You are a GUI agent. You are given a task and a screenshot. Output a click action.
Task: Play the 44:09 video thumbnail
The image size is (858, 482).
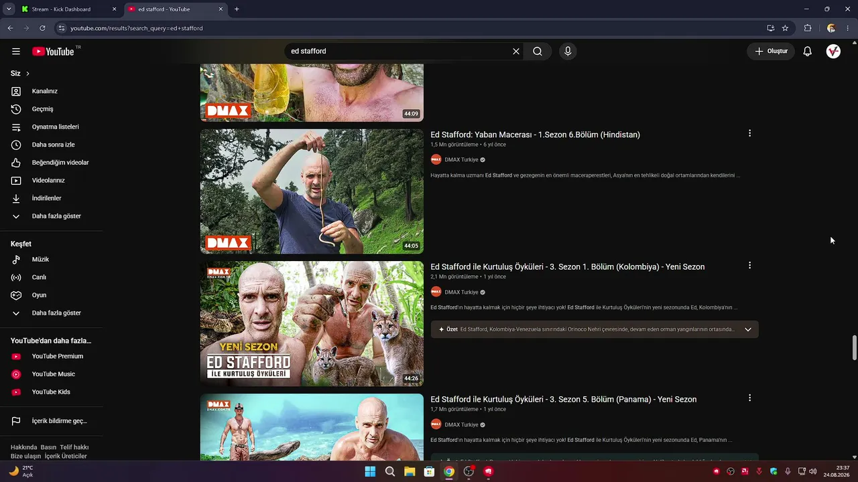(312, 93)
